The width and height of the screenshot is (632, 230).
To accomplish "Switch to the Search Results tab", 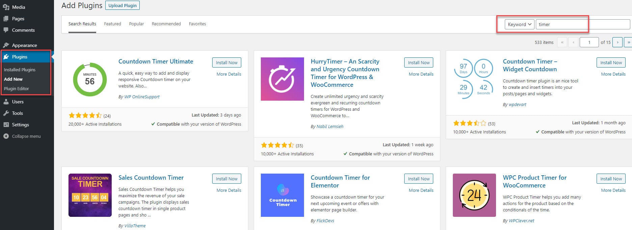I will [82, 24].
